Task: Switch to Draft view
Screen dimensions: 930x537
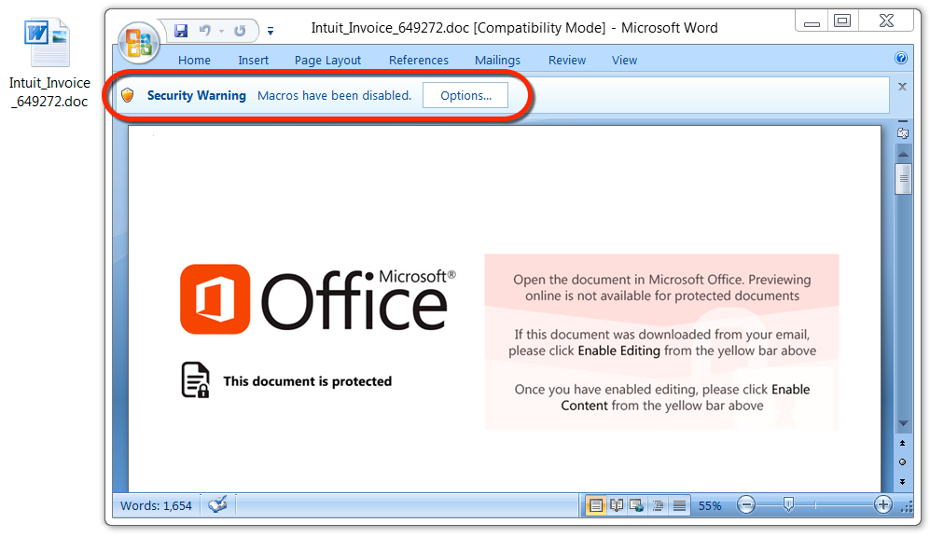Action: (679, 505)
